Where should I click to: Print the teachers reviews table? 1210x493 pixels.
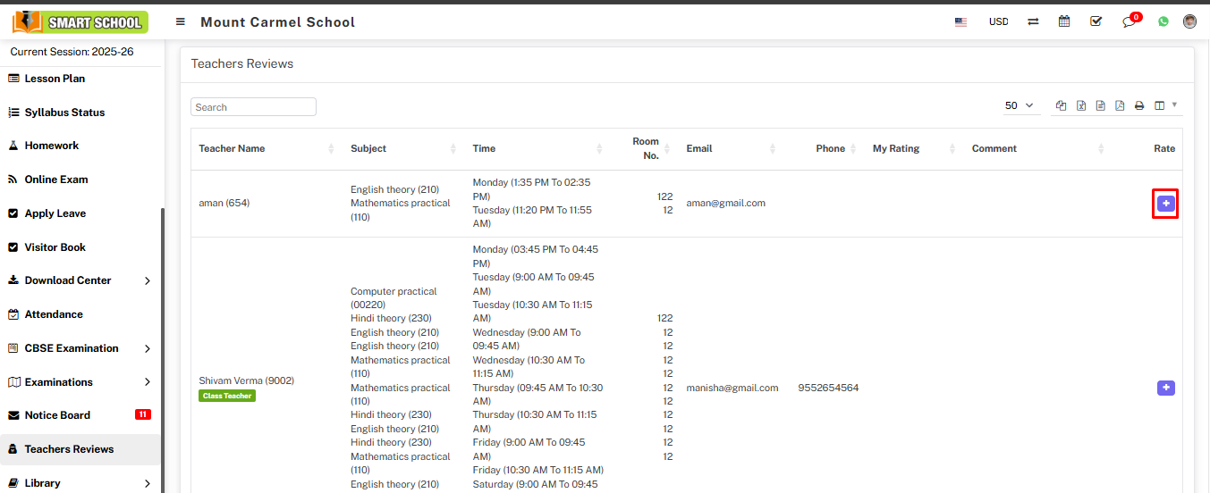[x=1139, y=105]
